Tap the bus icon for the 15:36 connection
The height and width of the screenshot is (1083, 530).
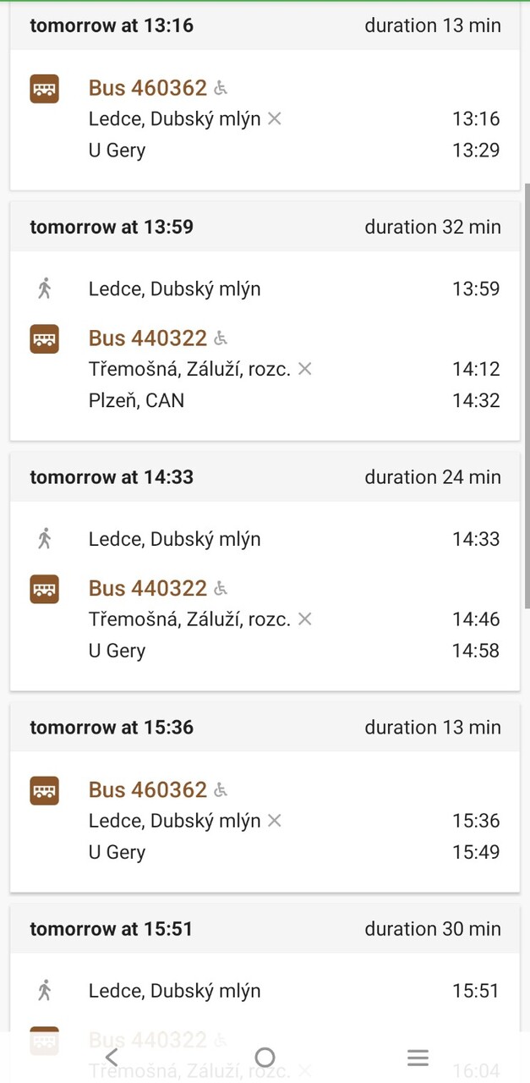[x=45, y=790]
